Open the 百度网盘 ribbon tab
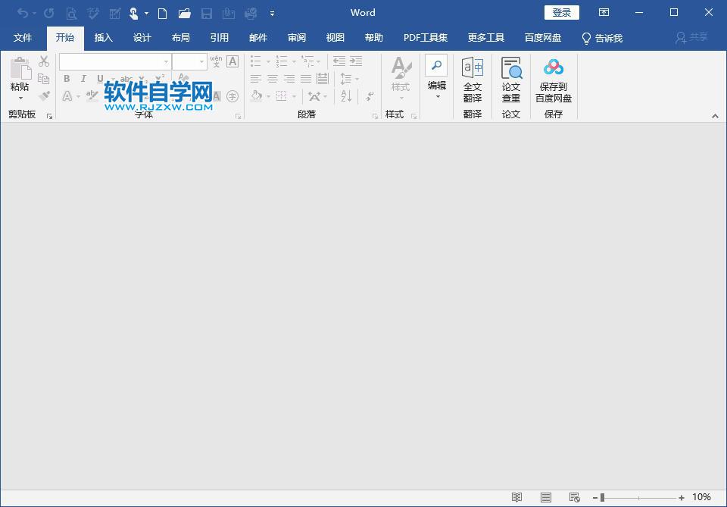This screenshot has width=727, height=507. coord(542,37)
